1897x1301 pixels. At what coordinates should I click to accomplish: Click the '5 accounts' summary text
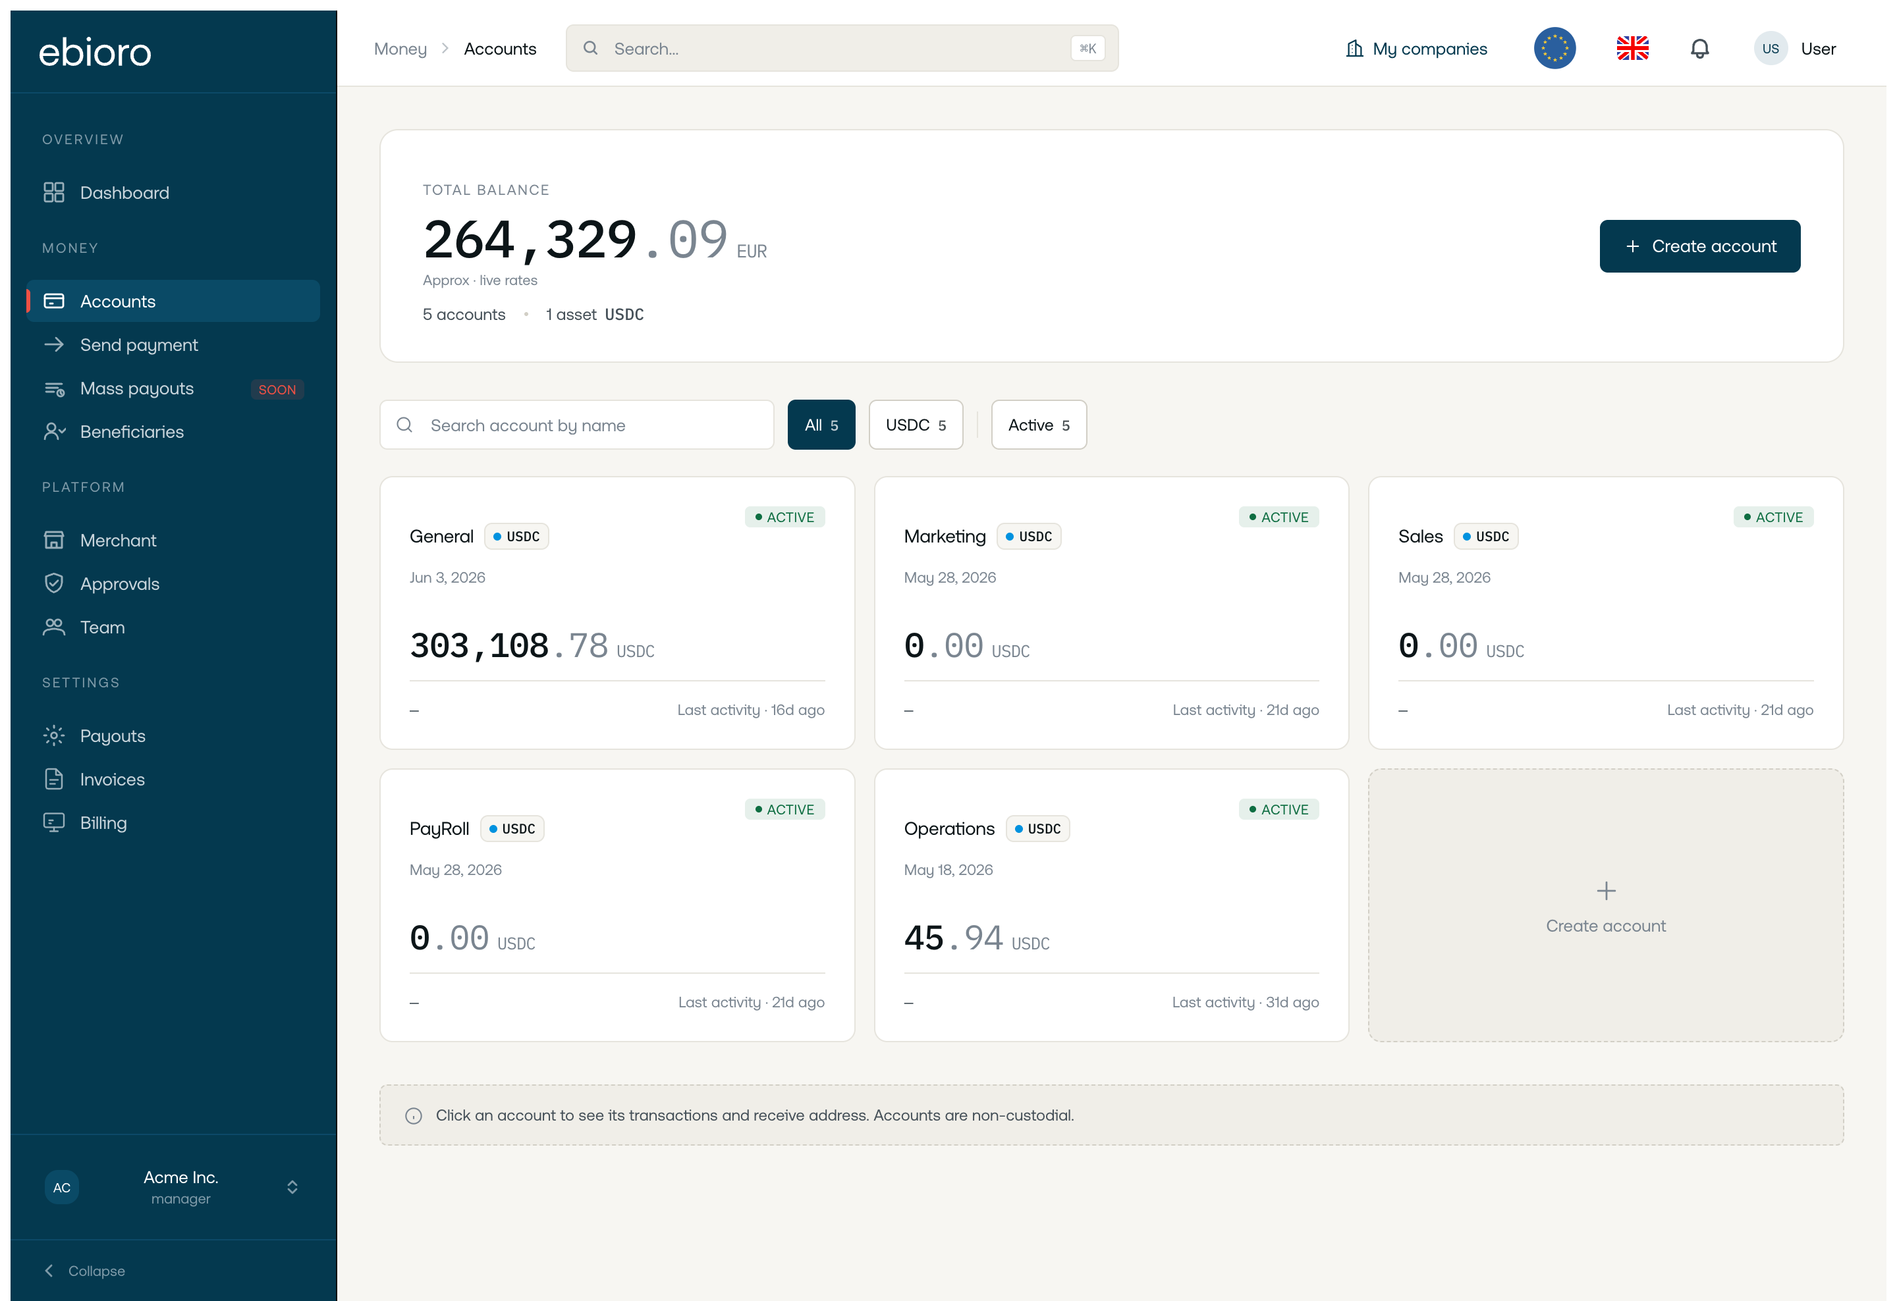point(464,315)
